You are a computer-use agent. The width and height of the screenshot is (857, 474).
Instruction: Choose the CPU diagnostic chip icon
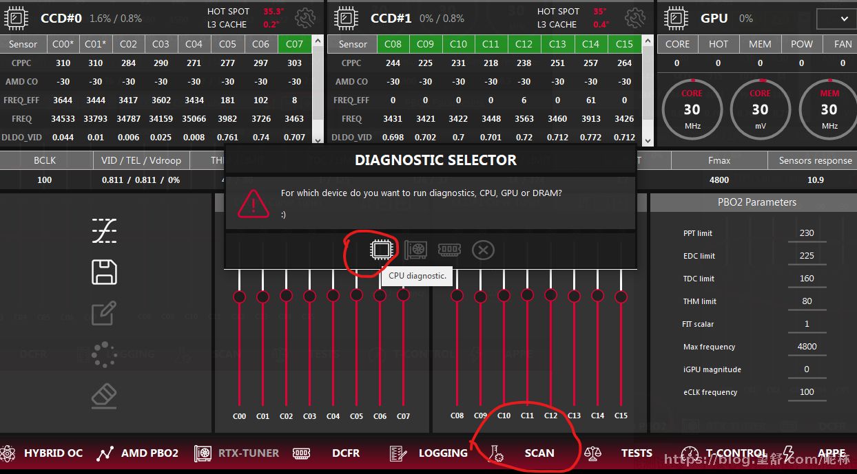point(381,250)
